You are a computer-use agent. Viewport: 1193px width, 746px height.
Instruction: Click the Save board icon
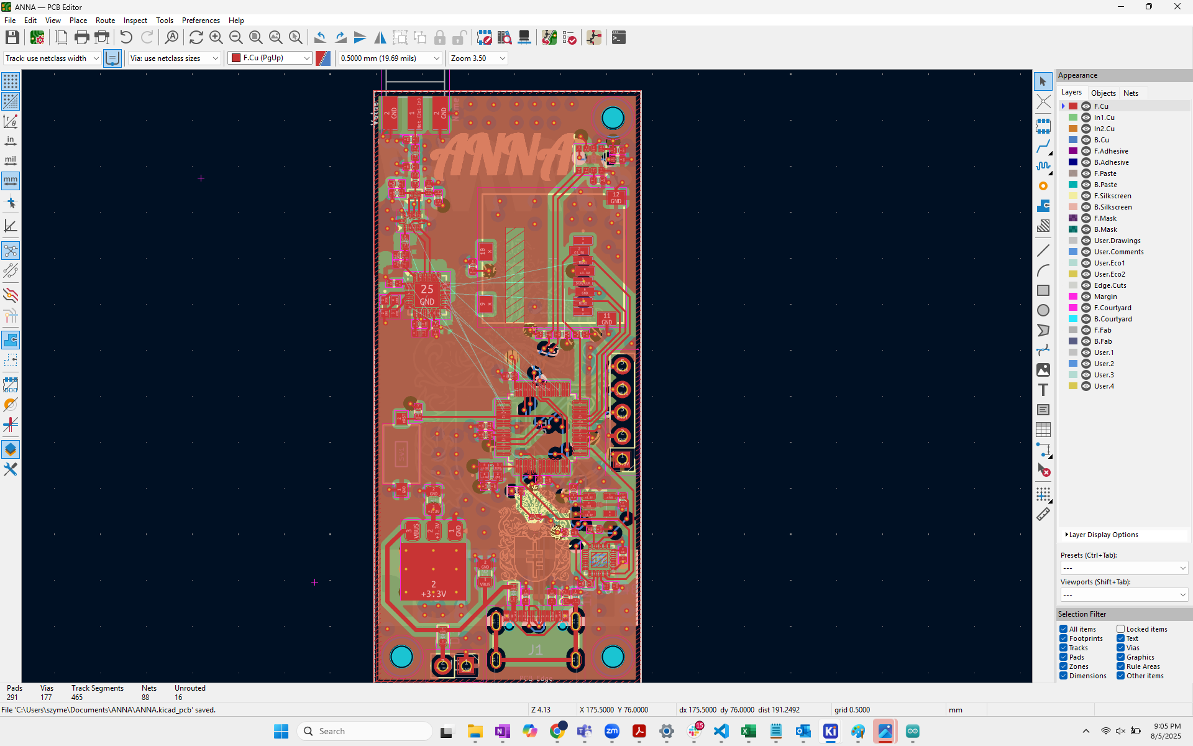12,38
